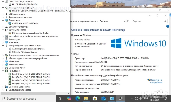Open the notification center button
Image resolution: width=171 pixels, height=102 pixels.
click(165, 99)
